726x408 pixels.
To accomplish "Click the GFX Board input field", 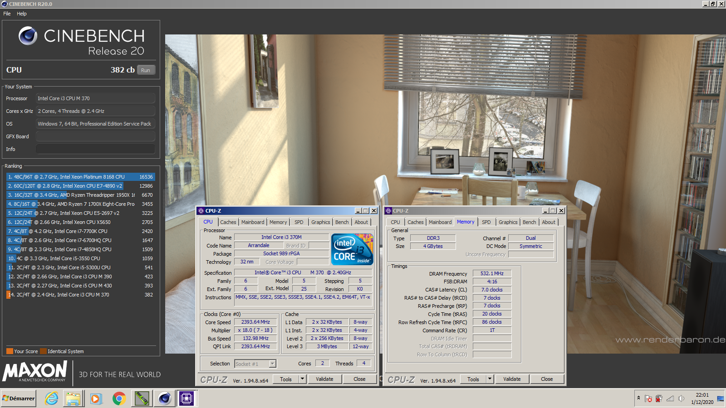I will [x=95, y=136].
